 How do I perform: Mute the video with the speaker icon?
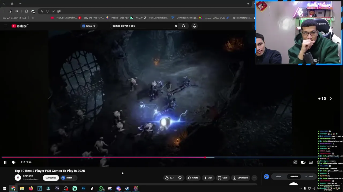click(x=13, y=162)
